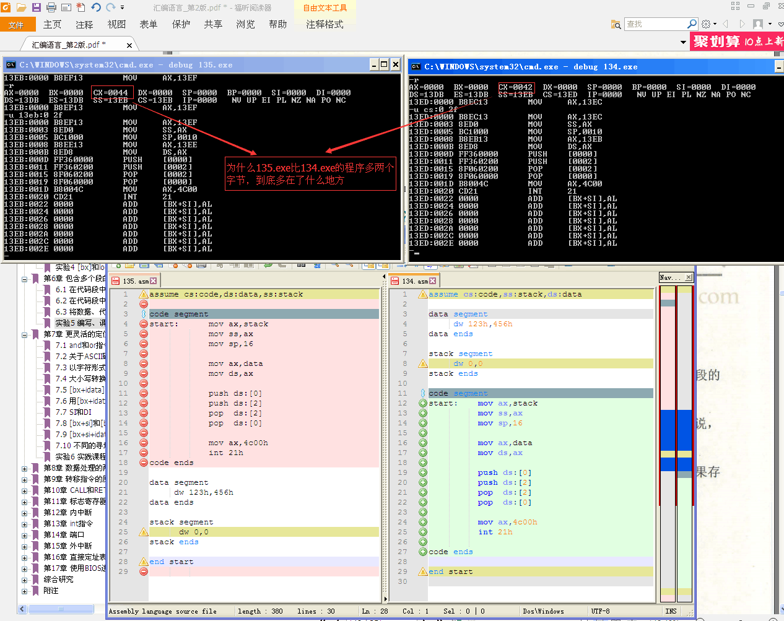The width and height of the screenshot is (784, 621).
Task: Expand the dropdown arrow beside the gear
Action: click(x=715, y=24)
